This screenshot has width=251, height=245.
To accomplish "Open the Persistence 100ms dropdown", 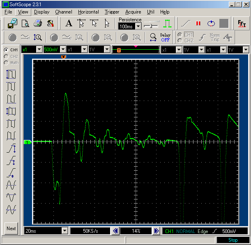I will coord(138,26).
